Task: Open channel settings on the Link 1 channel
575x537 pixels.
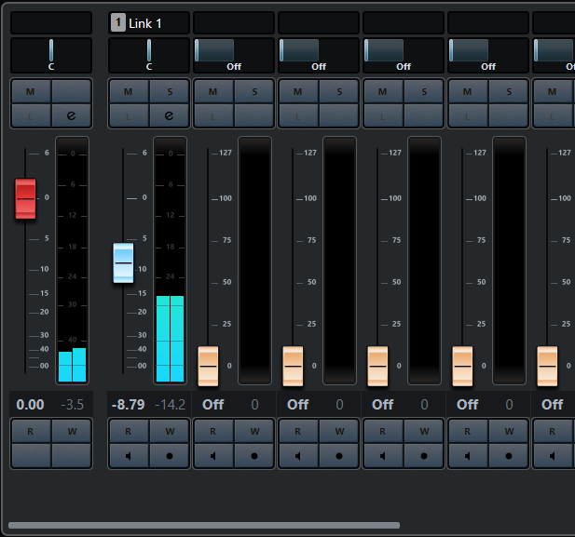Action: pos(170,115)
